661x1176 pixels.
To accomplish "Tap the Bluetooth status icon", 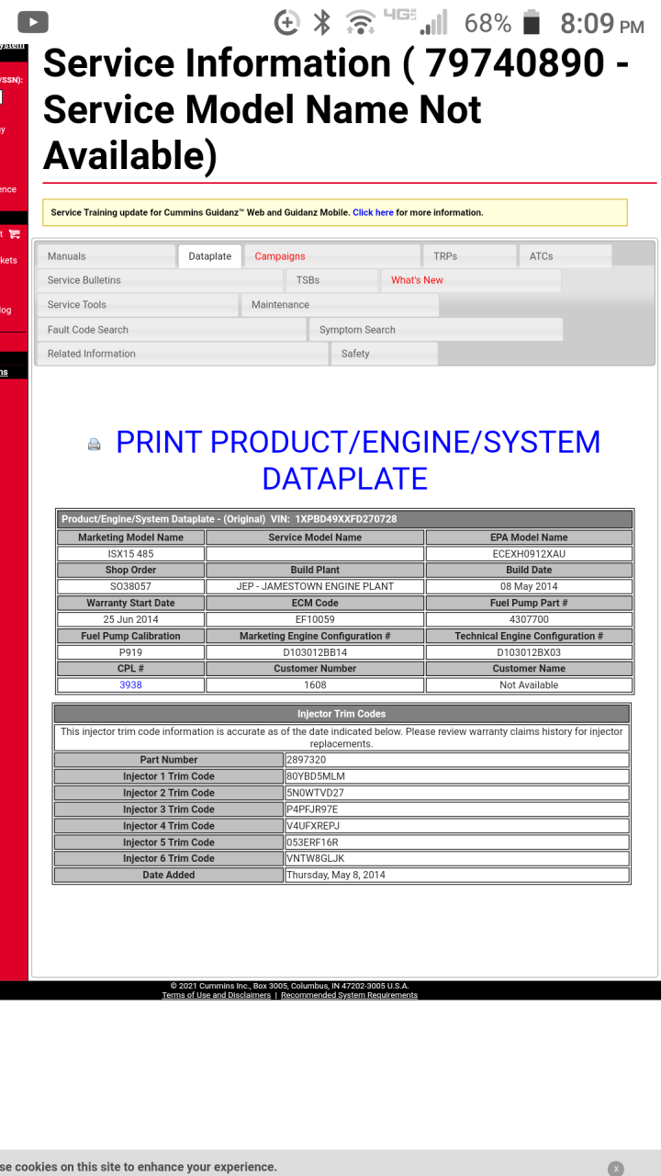I will [x=321, y=22].
